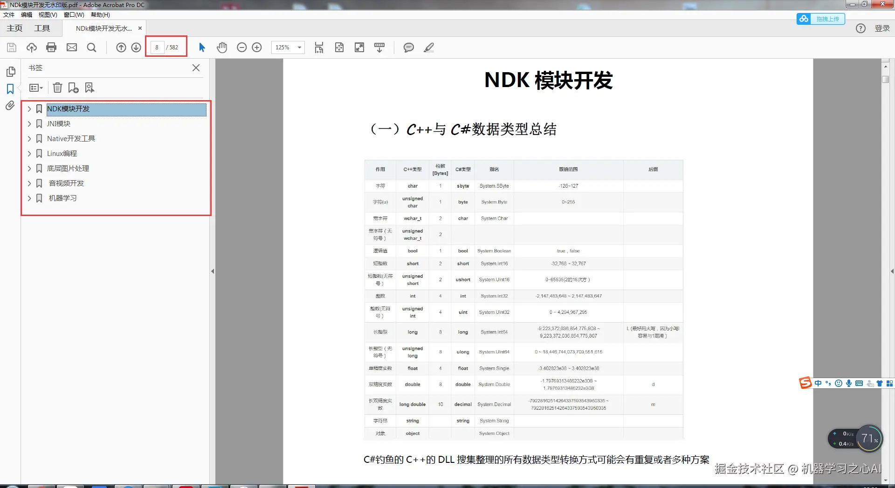Enter full screen mode icon

tap(359, 47)
